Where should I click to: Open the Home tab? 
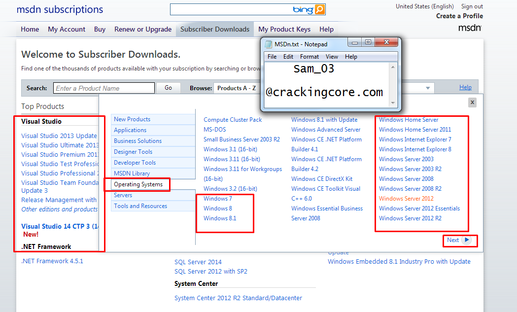click(30, 30)
